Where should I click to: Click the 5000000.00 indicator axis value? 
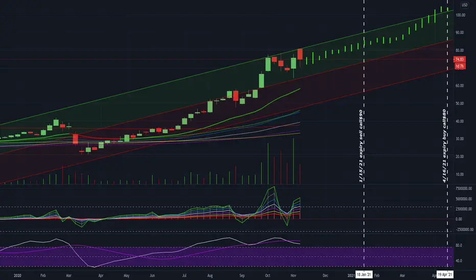(x=464, y=199)
